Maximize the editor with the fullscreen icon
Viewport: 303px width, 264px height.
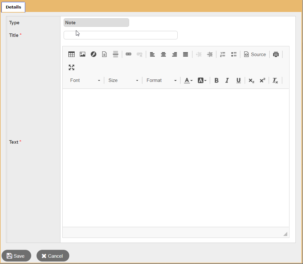[71, 67]
